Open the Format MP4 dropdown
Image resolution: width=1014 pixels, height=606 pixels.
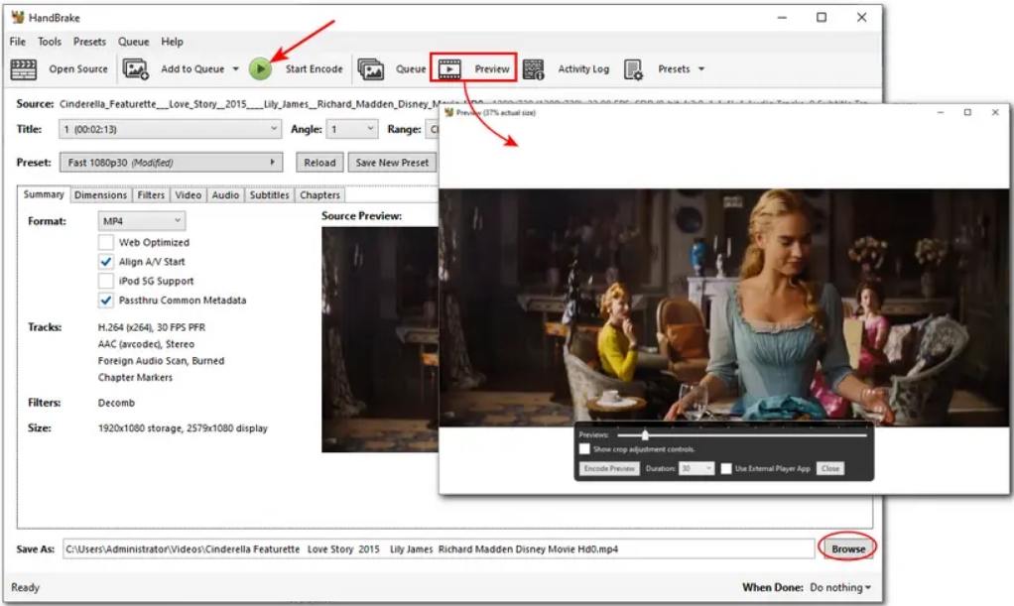[x=142, y=221]
